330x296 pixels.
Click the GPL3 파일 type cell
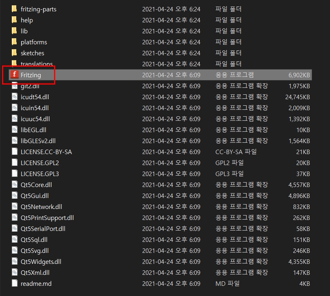(229, 174)
